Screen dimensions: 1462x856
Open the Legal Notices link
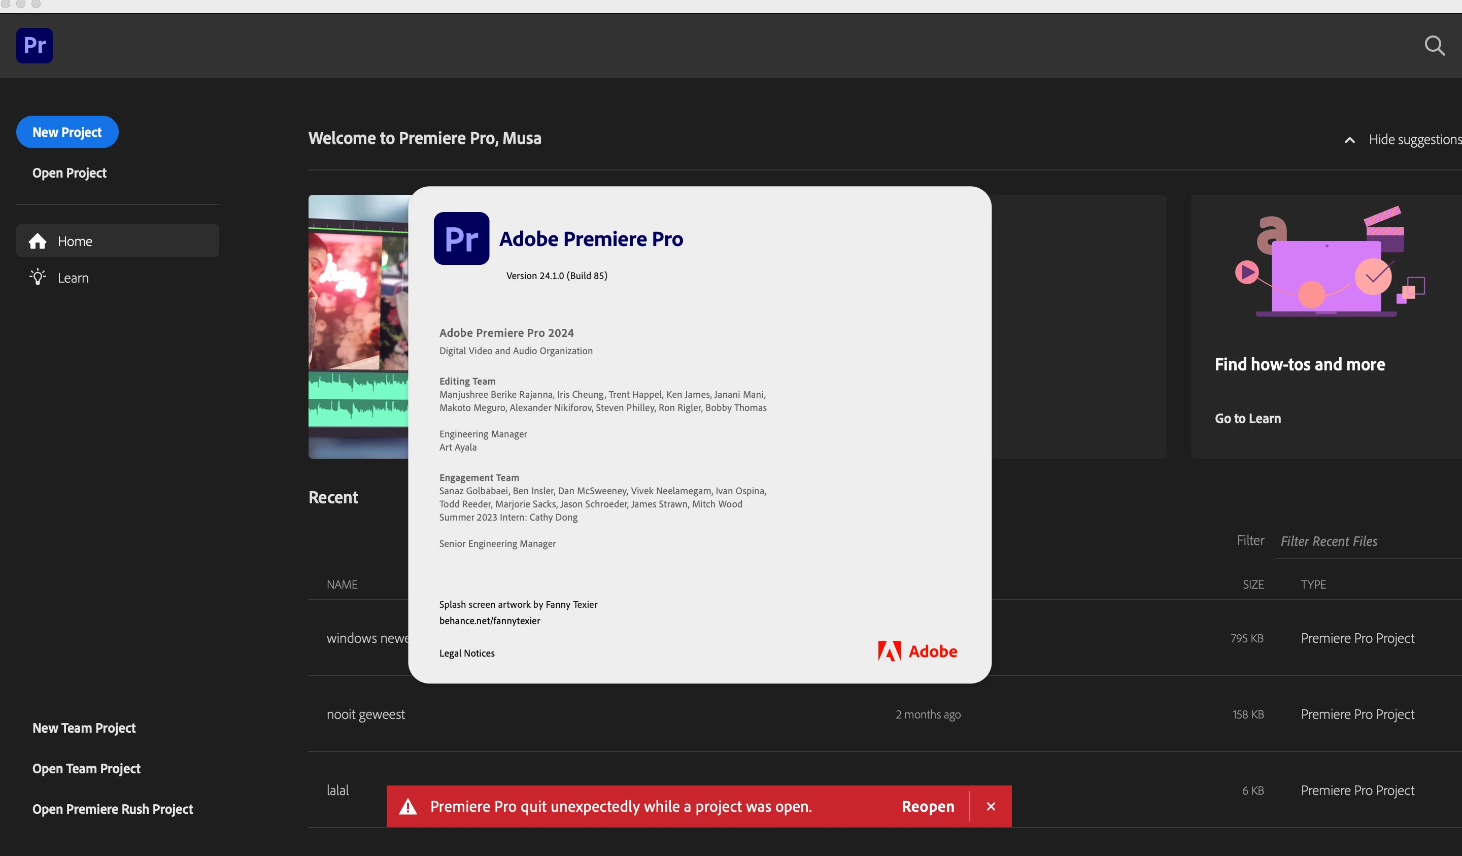click(x=466, y=653)
